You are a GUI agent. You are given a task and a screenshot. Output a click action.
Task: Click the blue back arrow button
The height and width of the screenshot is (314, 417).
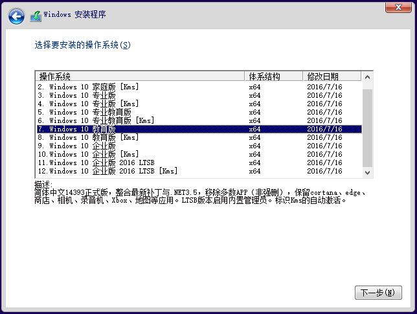point(16,16)
